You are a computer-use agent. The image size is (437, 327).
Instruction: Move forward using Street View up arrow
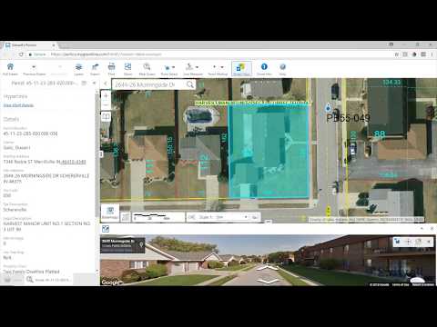pos(268,268)
